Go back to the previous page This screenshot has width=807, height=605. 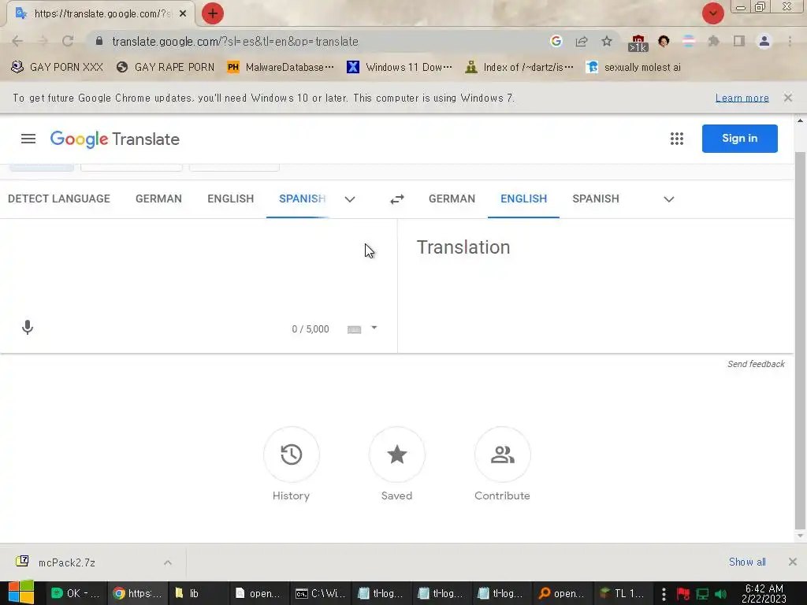(17, 41)
